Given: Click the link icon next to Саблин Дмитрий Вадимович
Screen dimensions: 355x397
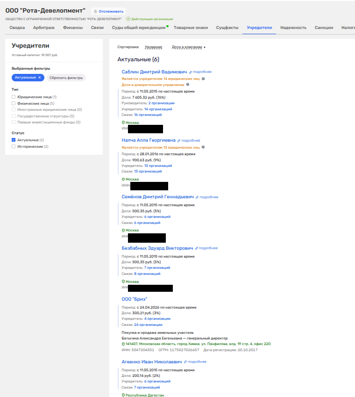Looking at the screenshot, I should tap(191, 72).
